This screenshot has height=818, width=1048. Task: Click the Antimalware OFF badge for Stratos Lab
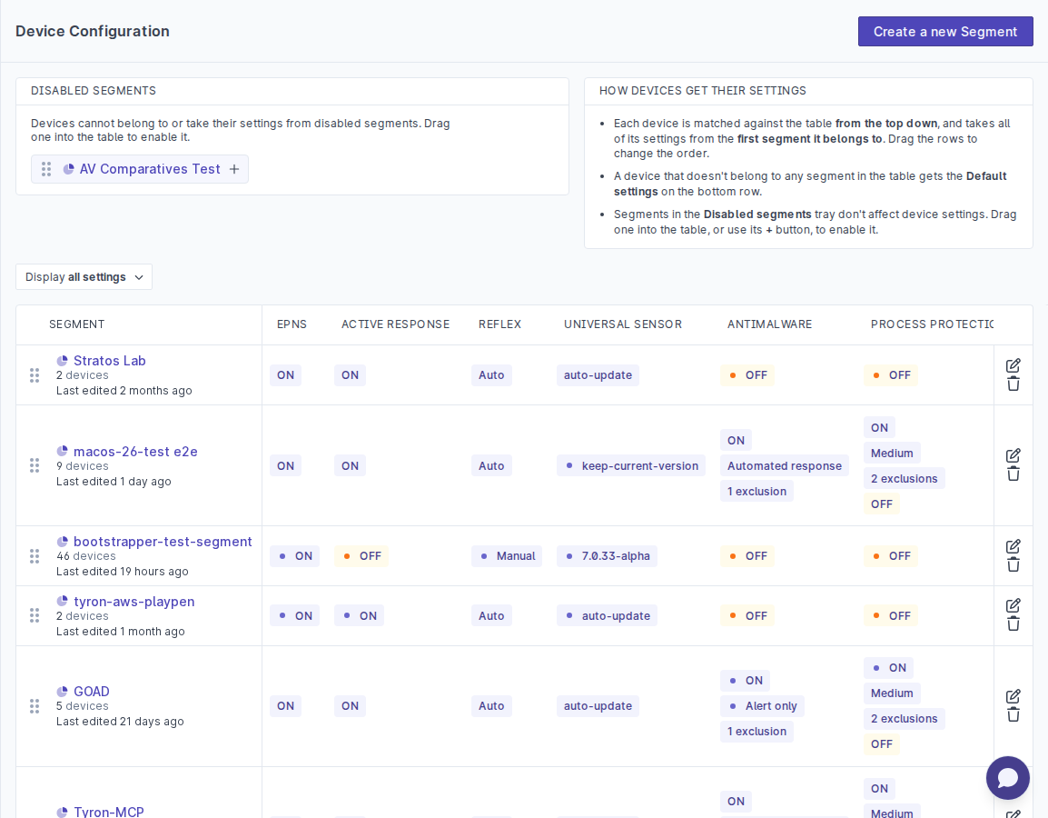tap(747, 375)
